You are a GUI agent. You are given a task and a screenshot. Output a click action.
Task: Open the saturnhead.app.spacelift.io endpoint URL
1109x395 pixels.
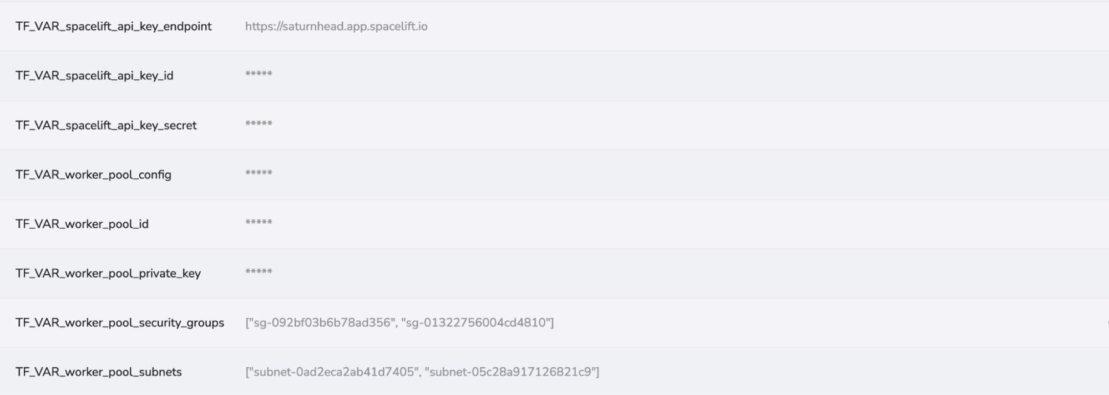336,27
